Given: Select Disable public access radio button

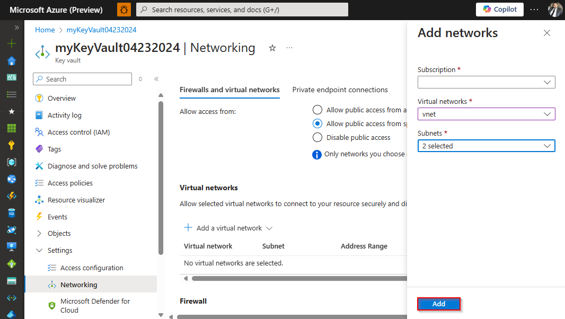Looking at the screenshot, I should coord(317,137).
